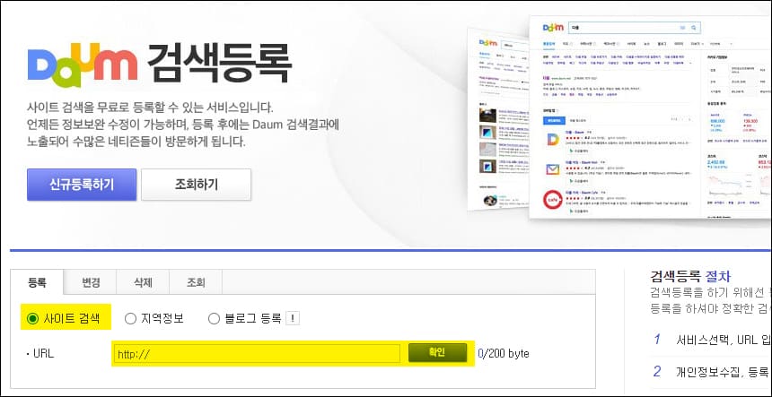This screenshot has width=772, height=397.
Task: Open the 등록 tab
Action: point(37,282)
